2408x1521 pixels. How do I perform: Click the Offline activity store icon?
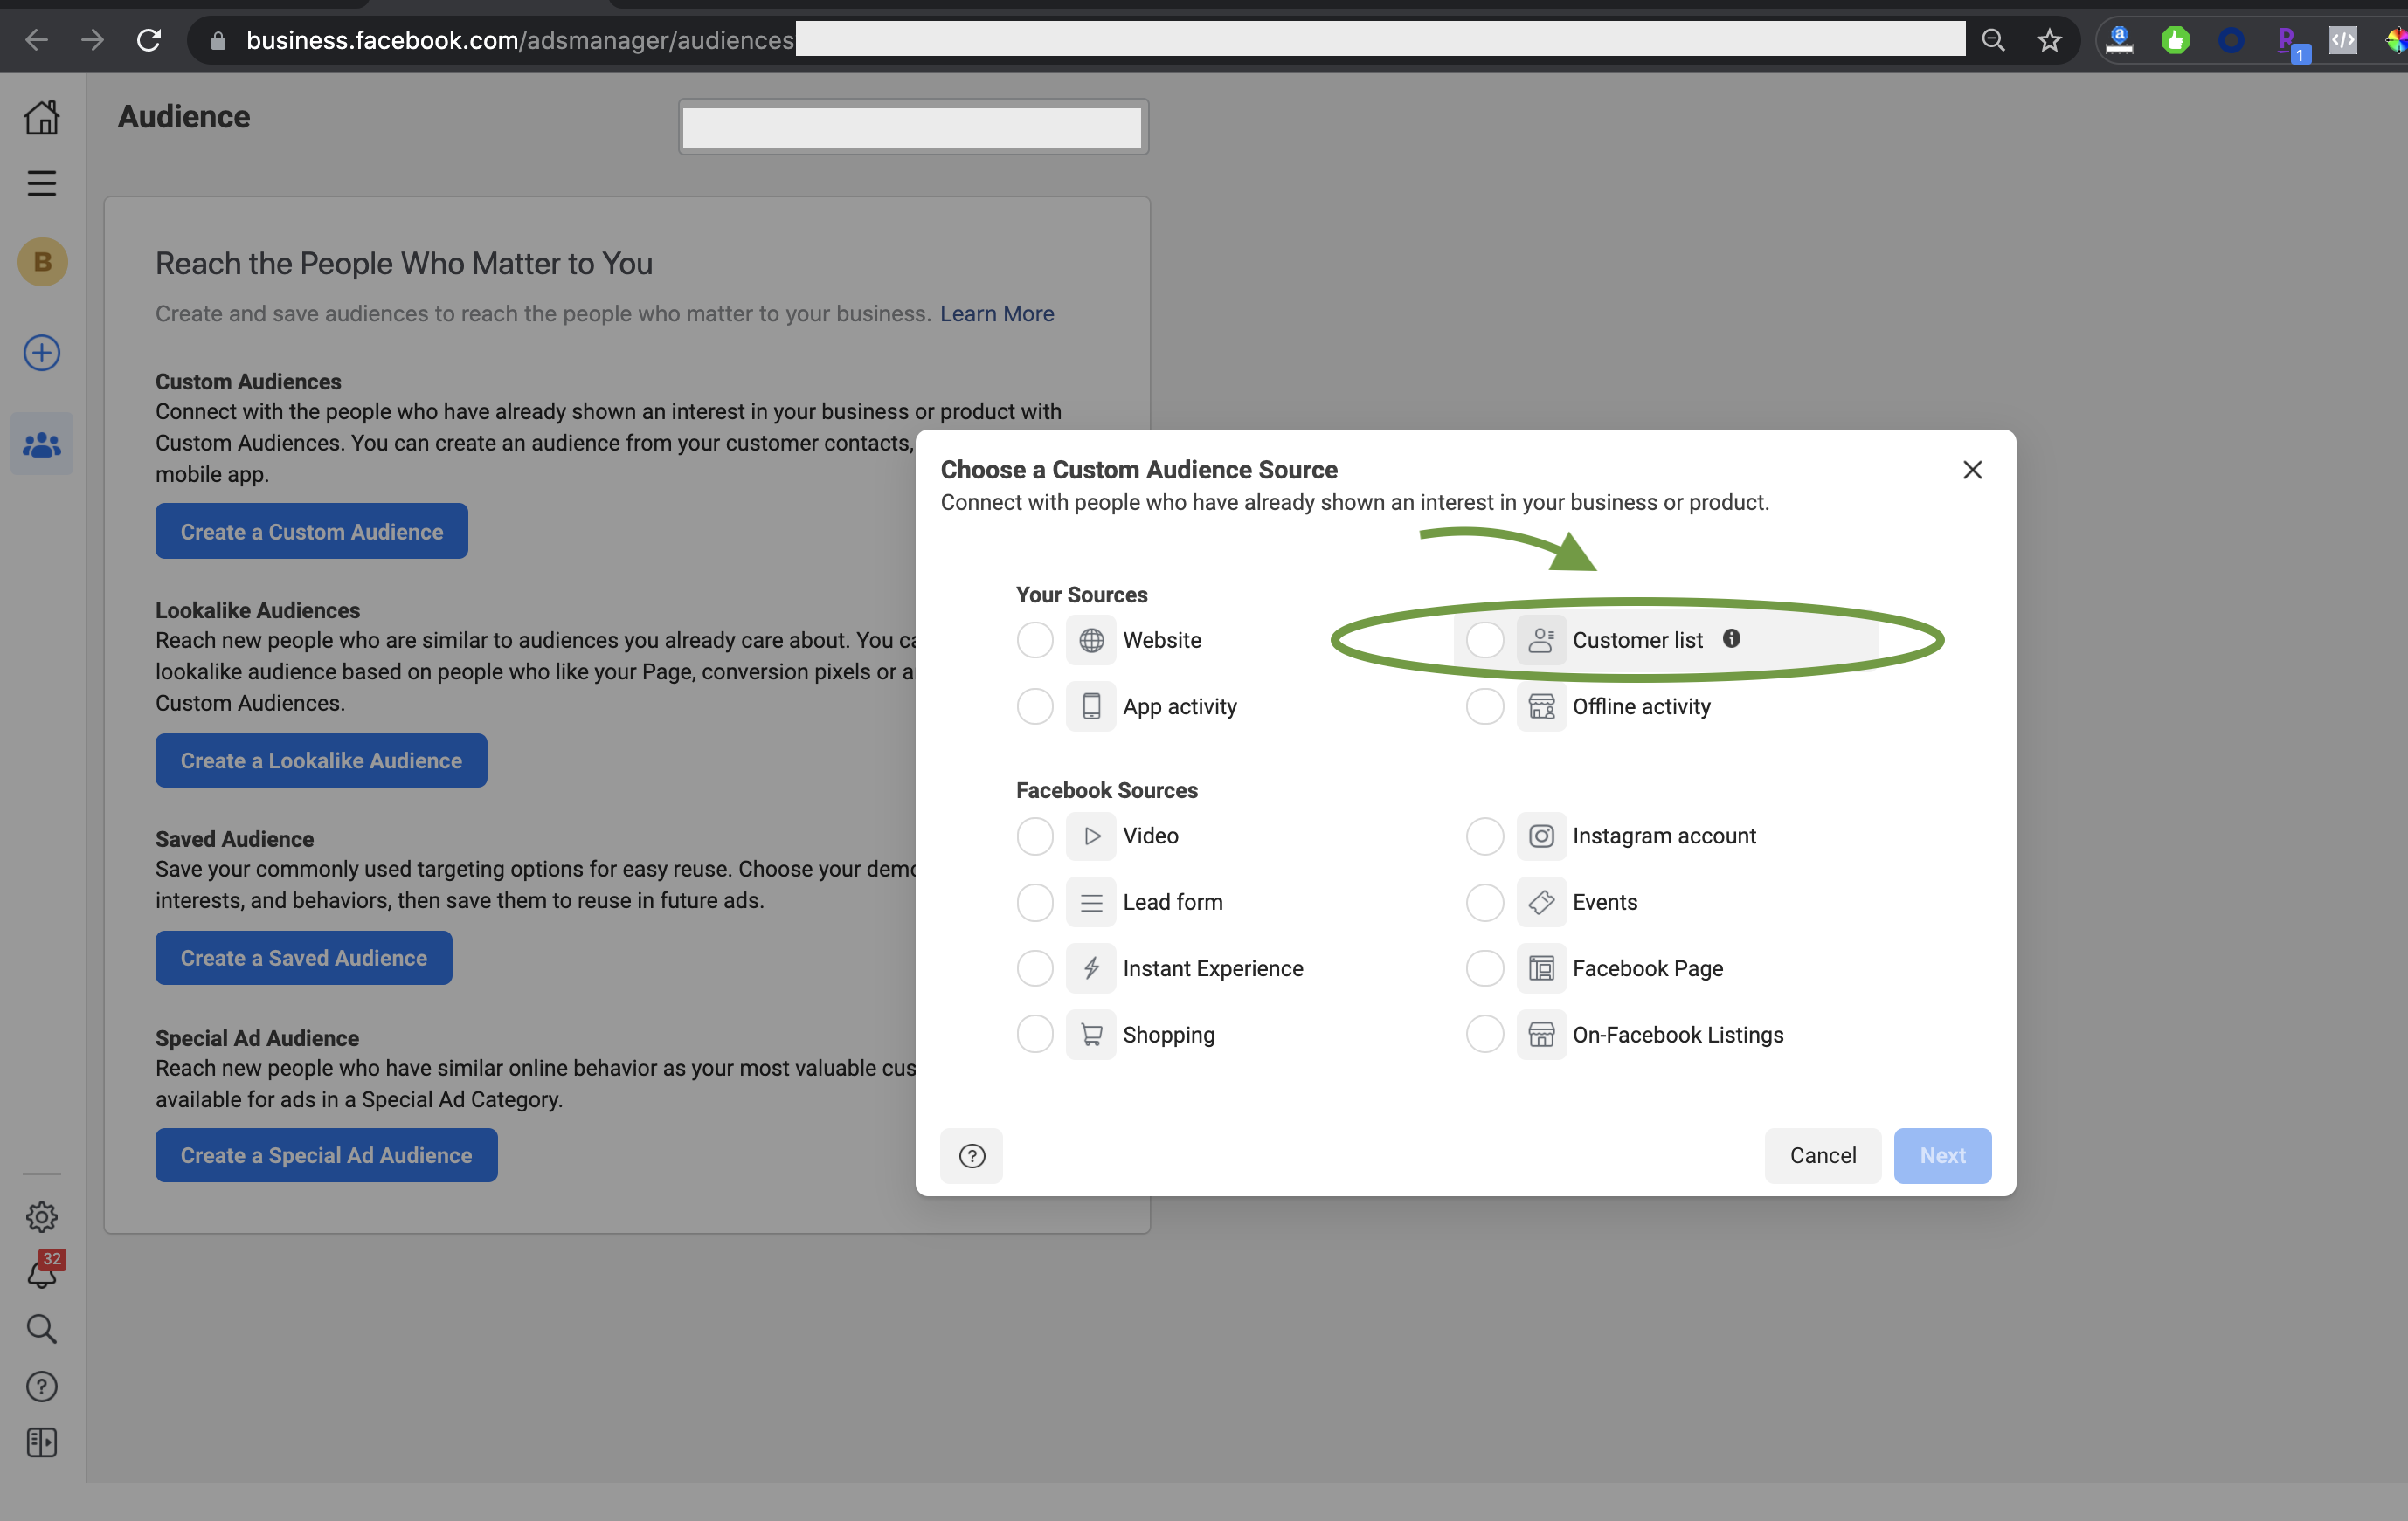1541,706
